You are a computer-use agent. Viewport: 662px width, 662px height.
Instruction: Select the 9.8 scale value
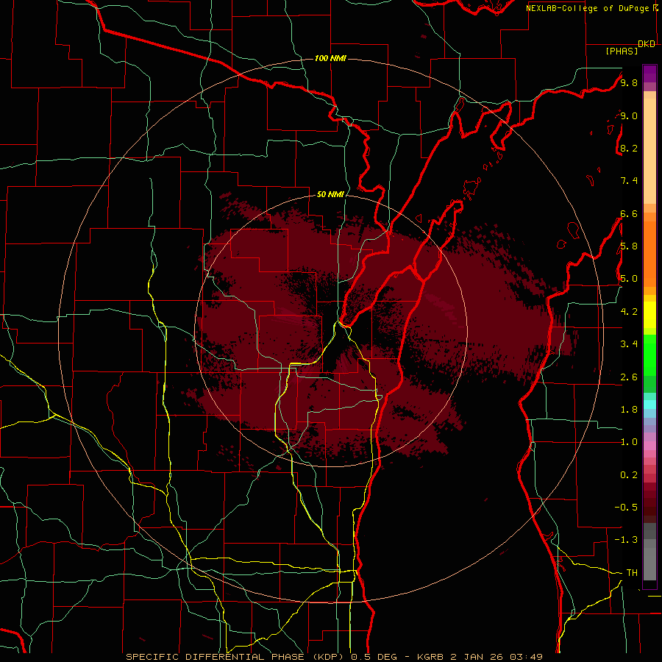click(x=629, y=82)
